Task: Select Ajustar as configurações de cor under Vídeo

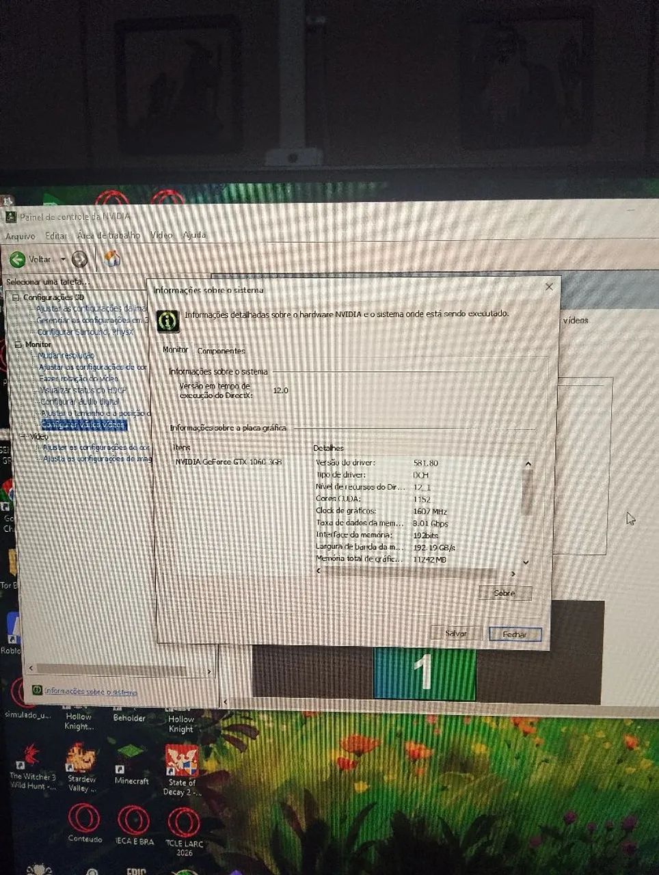Action: (x=96, y=448)
